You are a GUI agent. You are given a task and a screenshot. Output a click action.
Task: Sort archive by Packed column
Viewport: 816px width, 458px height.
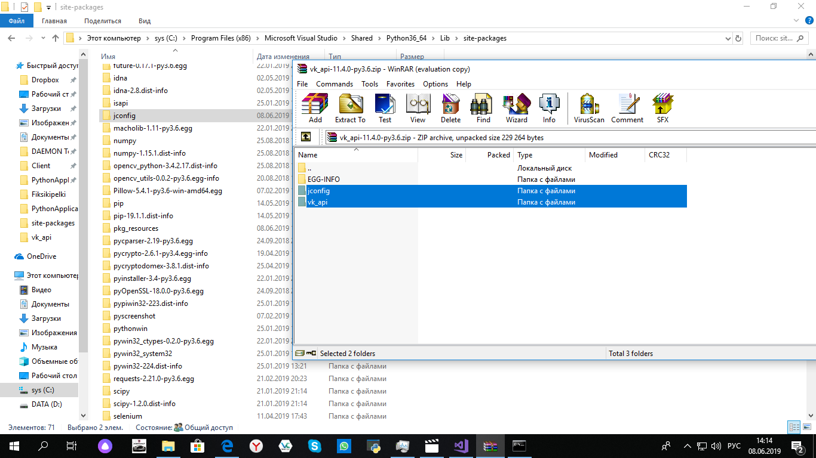point(490,155)
